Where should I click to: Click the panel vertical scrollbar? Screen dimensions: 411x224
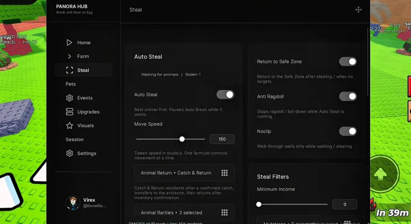click(368, 61)
